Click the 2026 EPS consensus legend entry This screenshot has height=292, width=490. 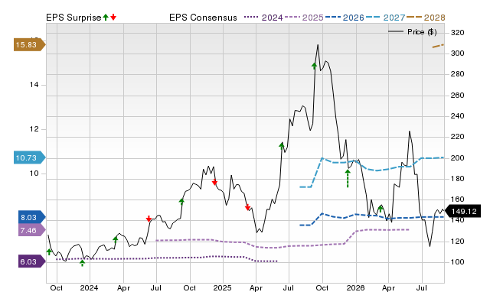point(345,18)
